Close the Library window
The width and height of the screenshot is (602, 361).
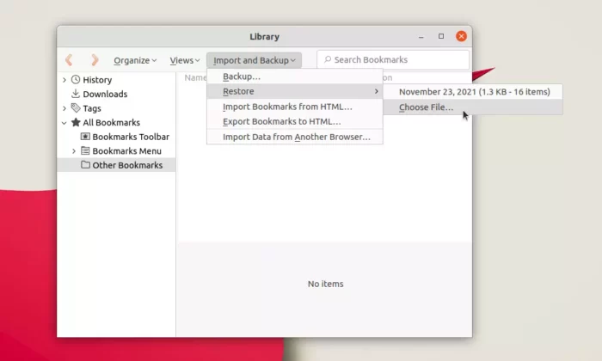click(x=461, y=36)
